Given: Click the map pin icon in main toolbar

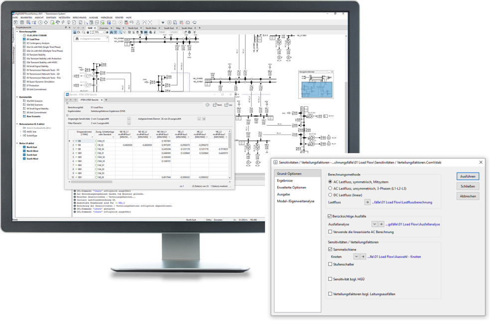Looking at the screenshot, I should [x=69, y=22].
